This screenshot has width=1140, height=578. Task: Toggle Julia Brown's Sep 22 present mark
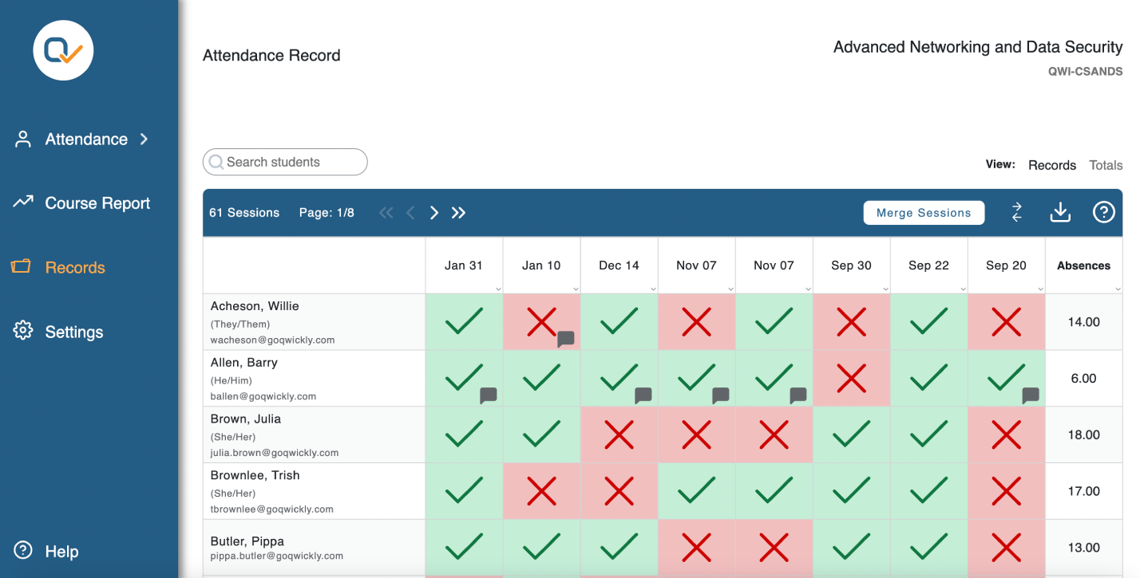928,434
